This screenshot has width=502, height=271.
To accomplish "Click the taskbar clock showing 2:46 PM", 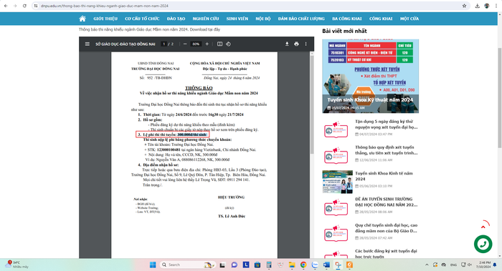I will (x=483, y=265).
